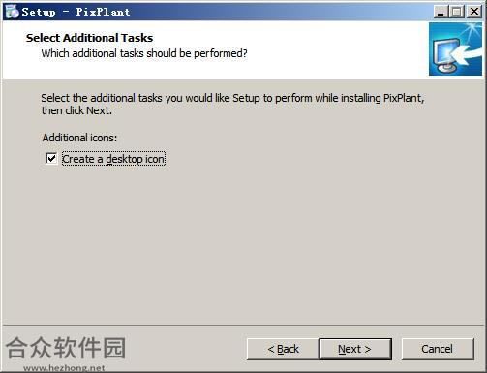Click the 'Select Additional Tasks' heading
This screenshot has width=487, height=373.
89,38
